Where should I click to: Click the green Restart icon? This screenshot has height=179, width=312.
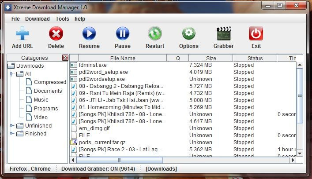coord(155,33)
